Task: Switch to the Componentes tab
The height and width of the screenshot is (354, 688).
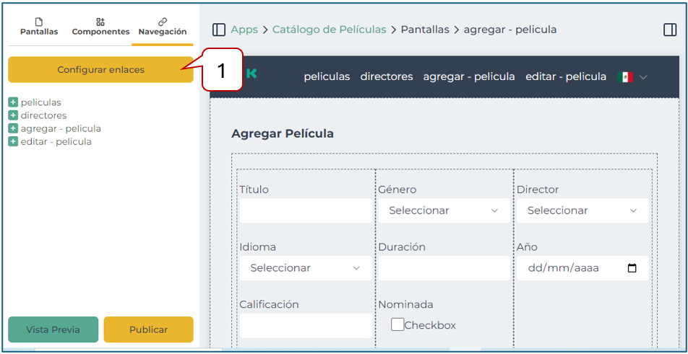Action: tap(100, 27)
